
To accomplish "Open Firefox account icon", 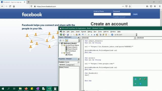I will [155, 6].
